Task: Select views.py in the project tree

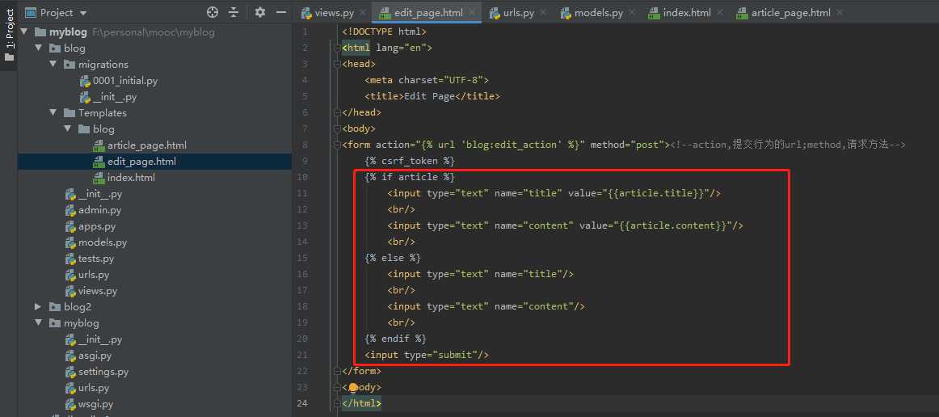Action: [98, 291]
